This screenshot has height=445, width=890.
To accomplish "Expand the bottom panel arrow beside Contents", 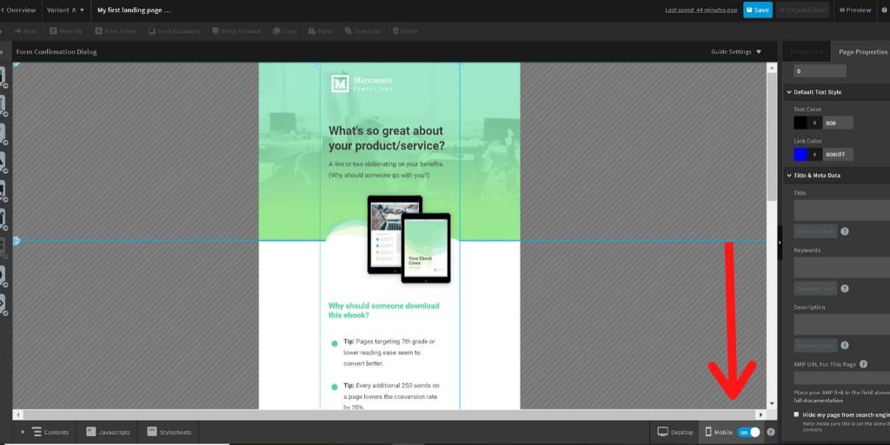I will 23,432.
